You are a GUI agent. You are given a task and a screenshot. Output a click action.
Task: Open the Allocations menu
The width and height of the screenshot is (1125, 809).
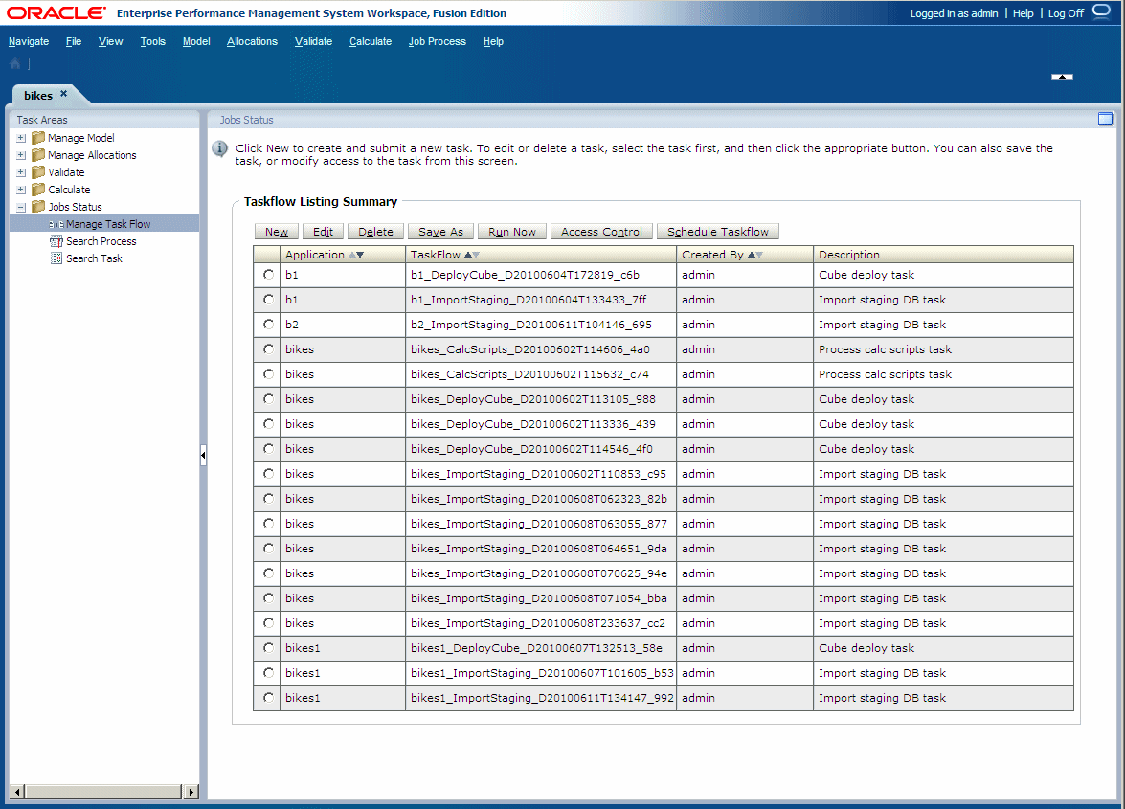tap(252, 41)
